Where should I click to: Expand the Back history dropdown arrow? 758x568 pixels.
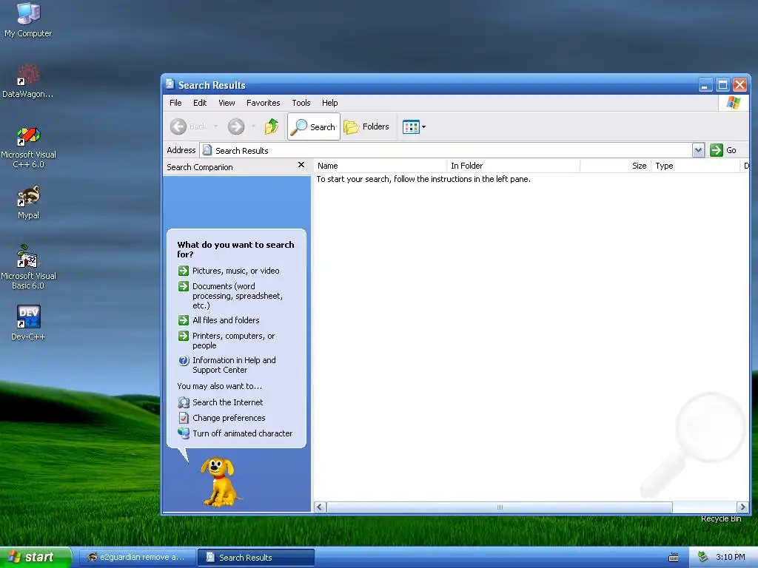[x=215, y=126]
